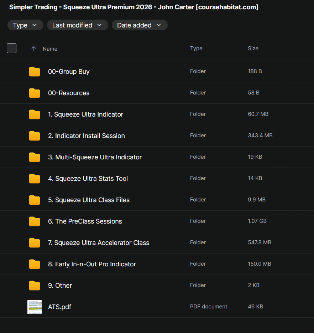The image size is (314, 333).
Task: Click the 9. Other folder icon
Action: [x=35, y=286]
